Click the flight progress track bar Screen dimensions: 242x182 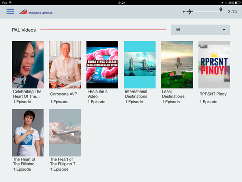tap(203, 12)
